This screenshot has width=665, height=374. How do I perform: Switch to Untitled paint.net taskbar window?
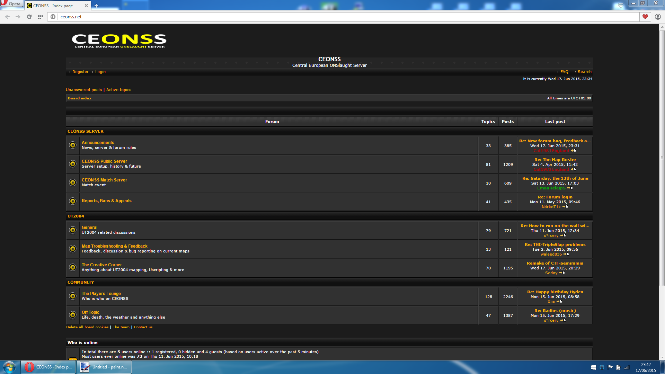coord(105,367)
